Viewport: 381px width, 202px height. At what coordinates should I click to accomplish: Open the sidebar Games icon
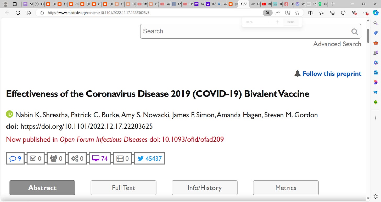click(376, 53)
